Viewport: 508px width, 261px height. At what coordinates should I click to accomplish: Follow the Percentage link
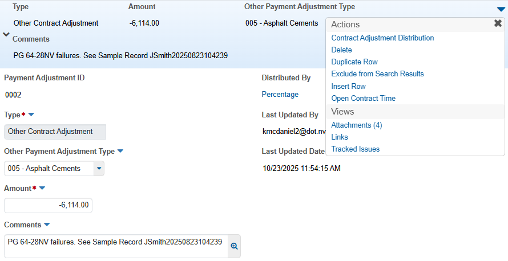coord(280,95)
